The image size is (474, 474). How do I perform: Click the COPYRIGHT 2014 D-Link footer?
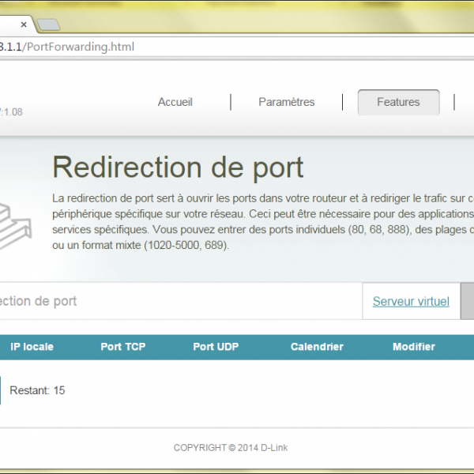[231, 448]
